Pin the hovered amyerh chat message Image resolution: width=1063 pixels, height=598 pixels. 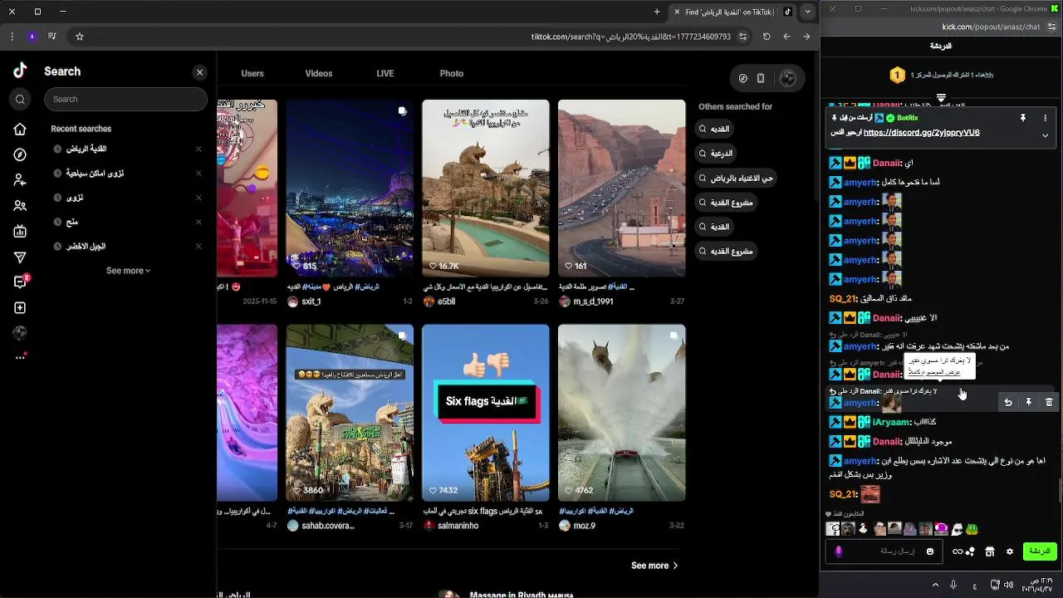1028,402
